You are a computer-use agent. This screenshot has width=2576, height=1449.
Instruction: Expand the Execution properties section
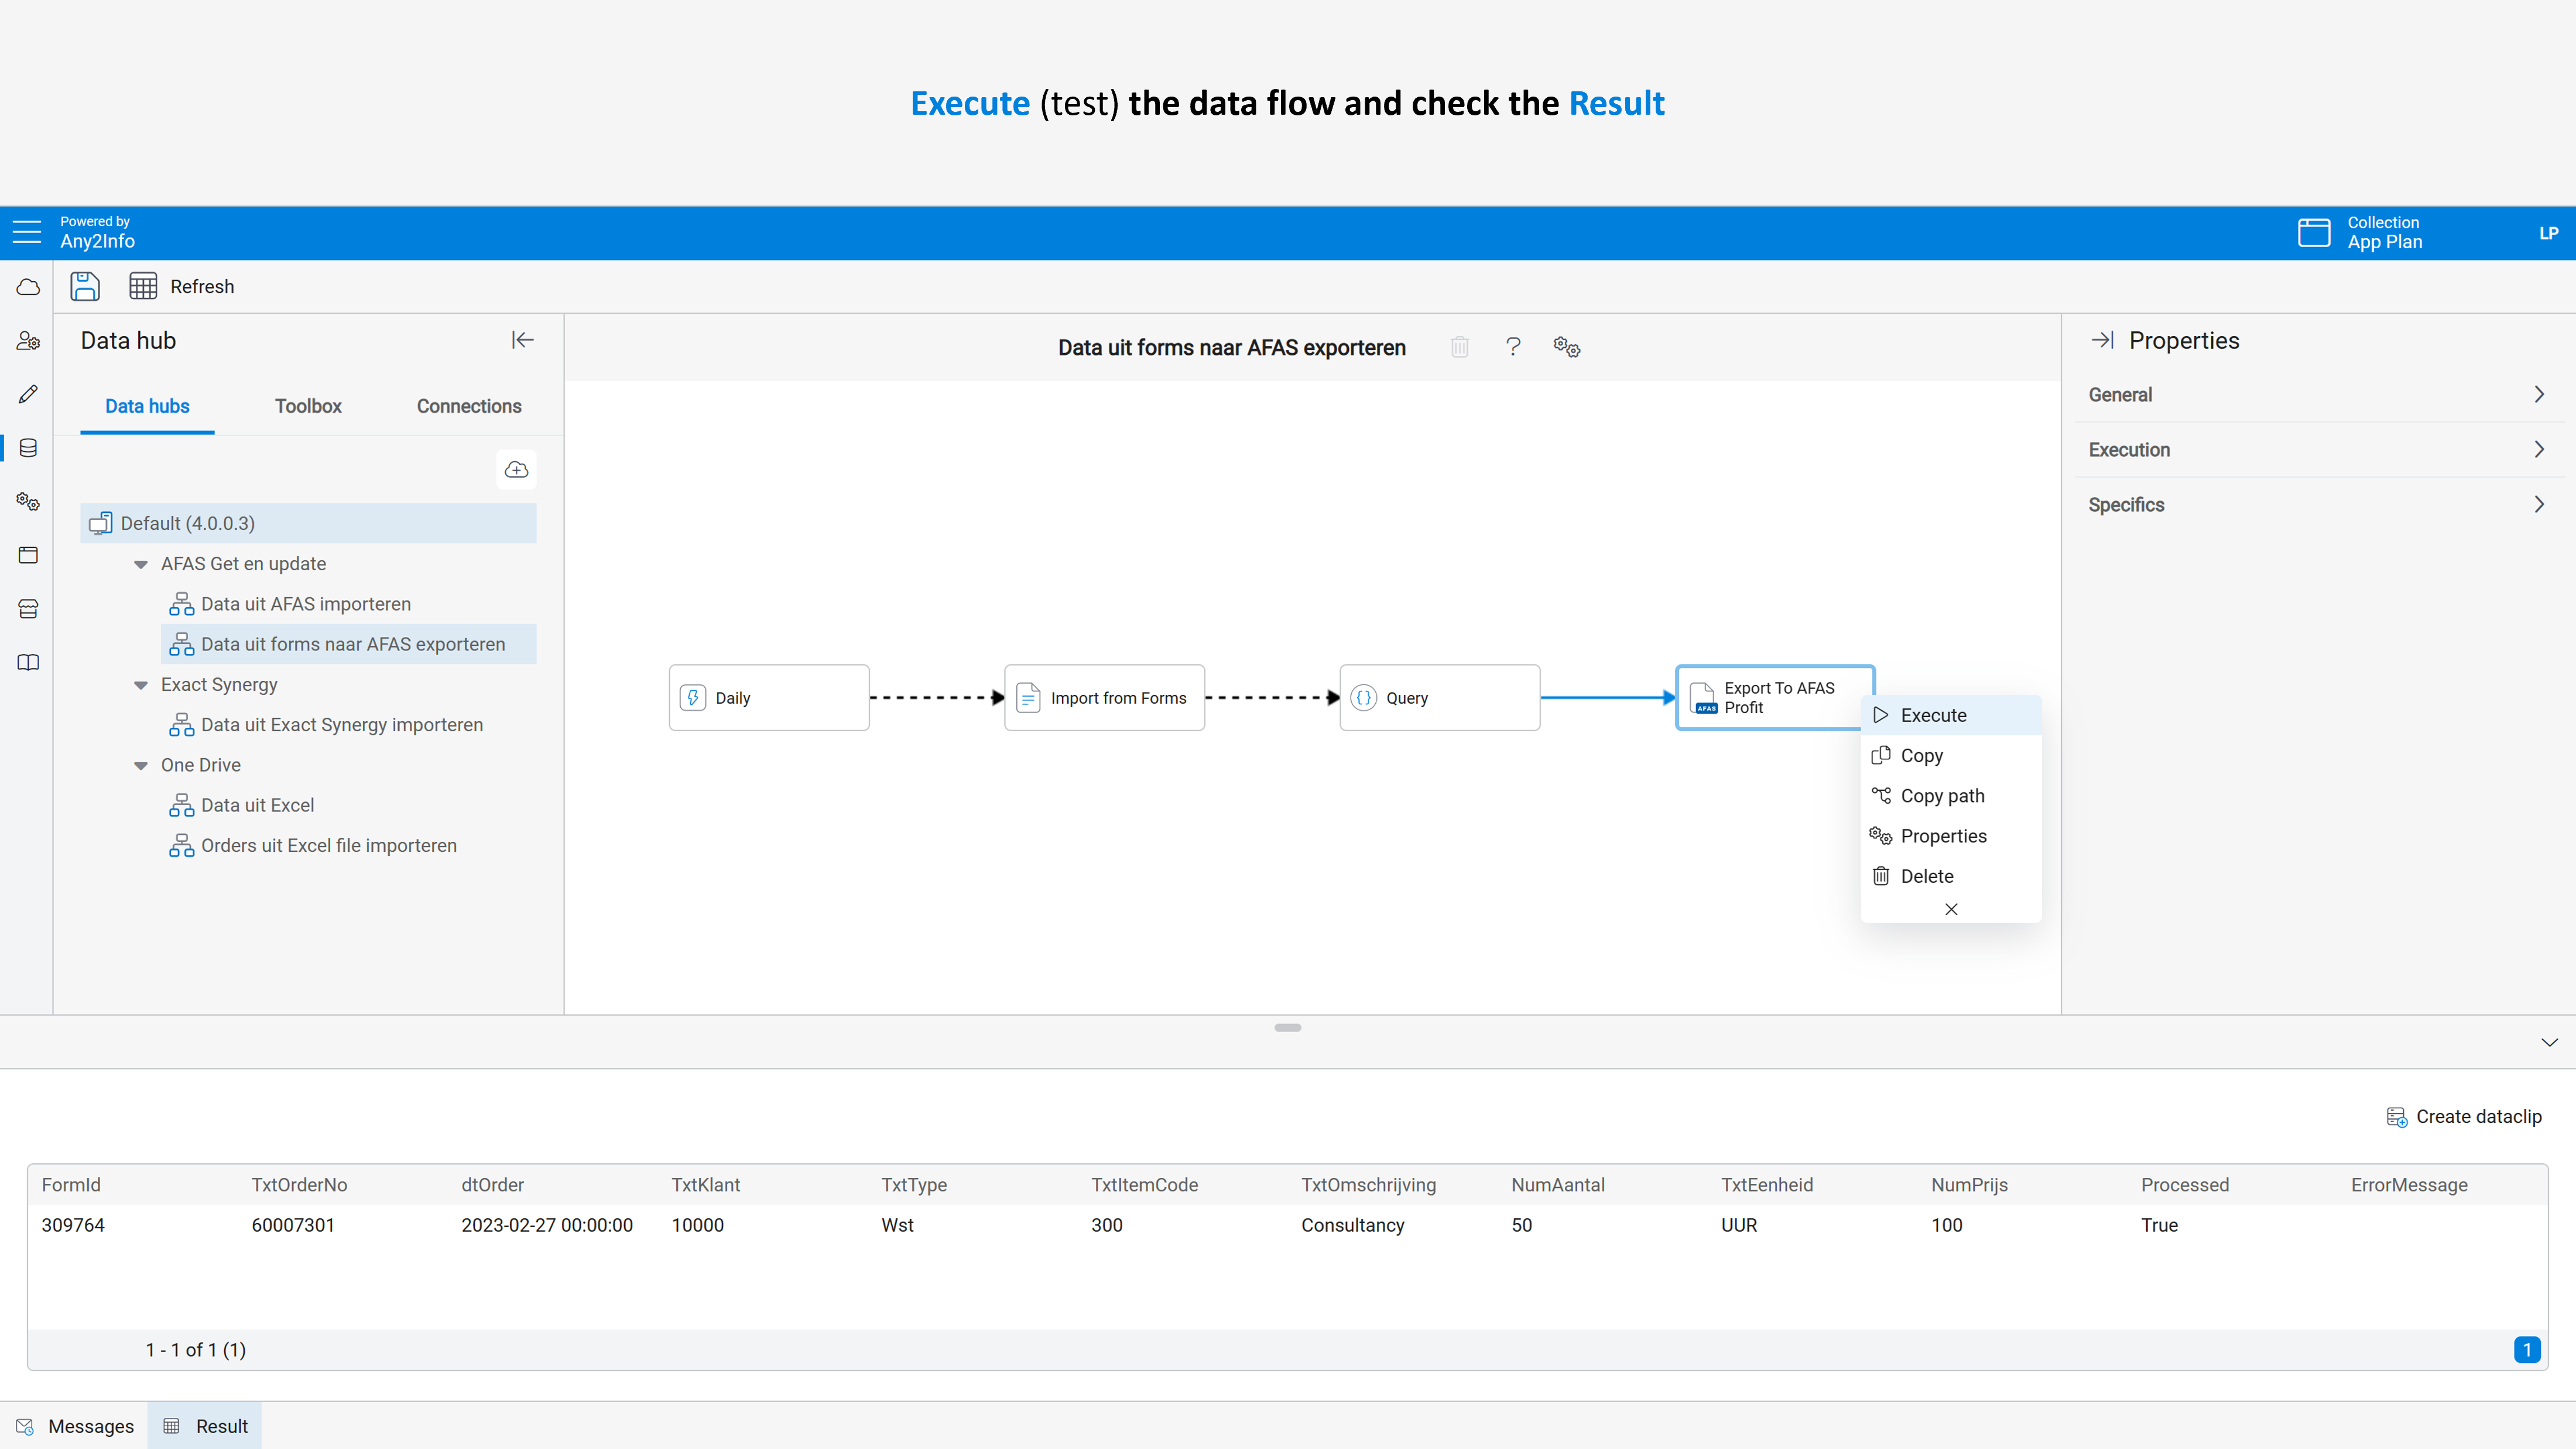pos(2316,449)
